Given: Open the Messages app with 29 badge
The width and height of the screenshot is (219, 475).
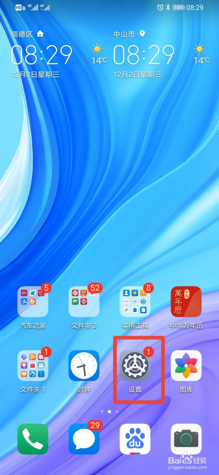Looking at the screenshot, I should pos(84,439).
